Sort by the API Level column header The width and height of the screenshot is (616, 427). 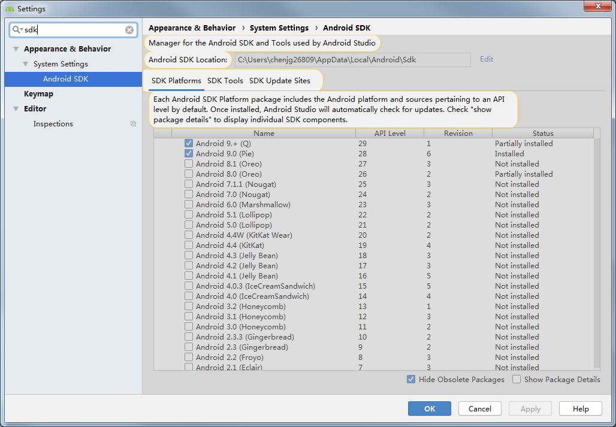389,134
